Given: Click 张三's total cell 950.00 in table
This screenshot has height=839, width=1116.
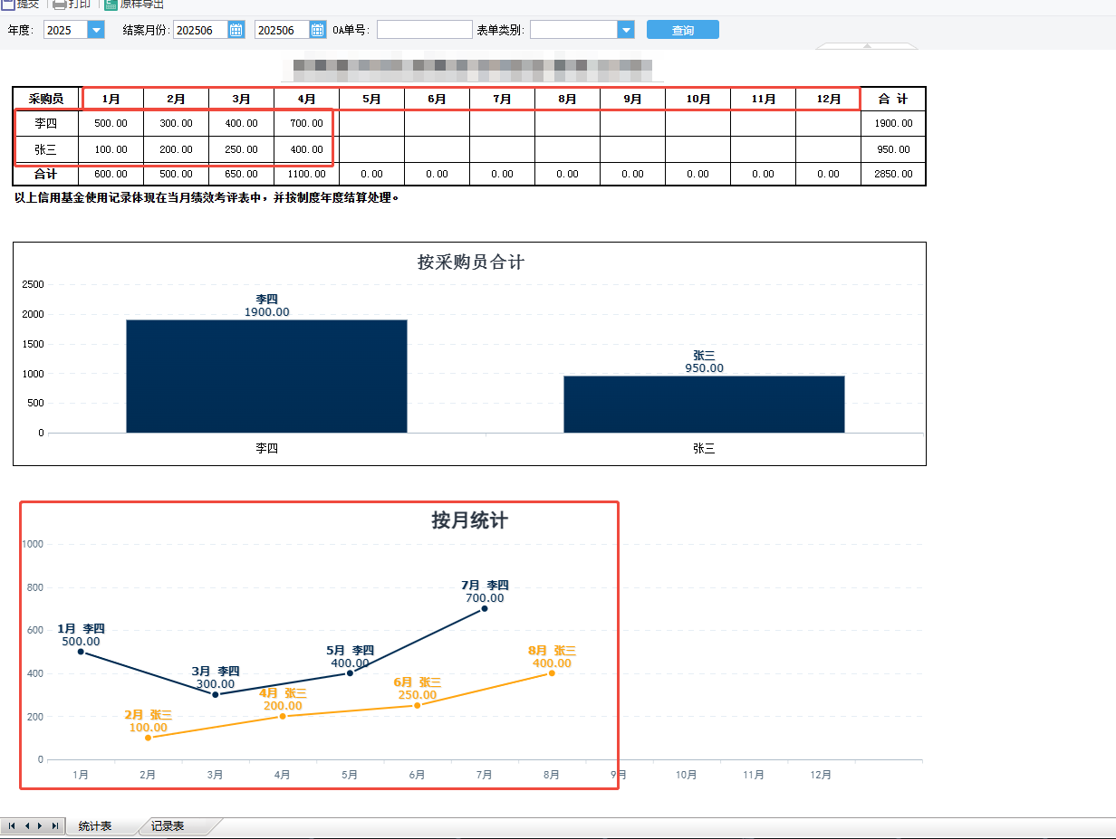Looking at the screenshot, I should 893,149.
